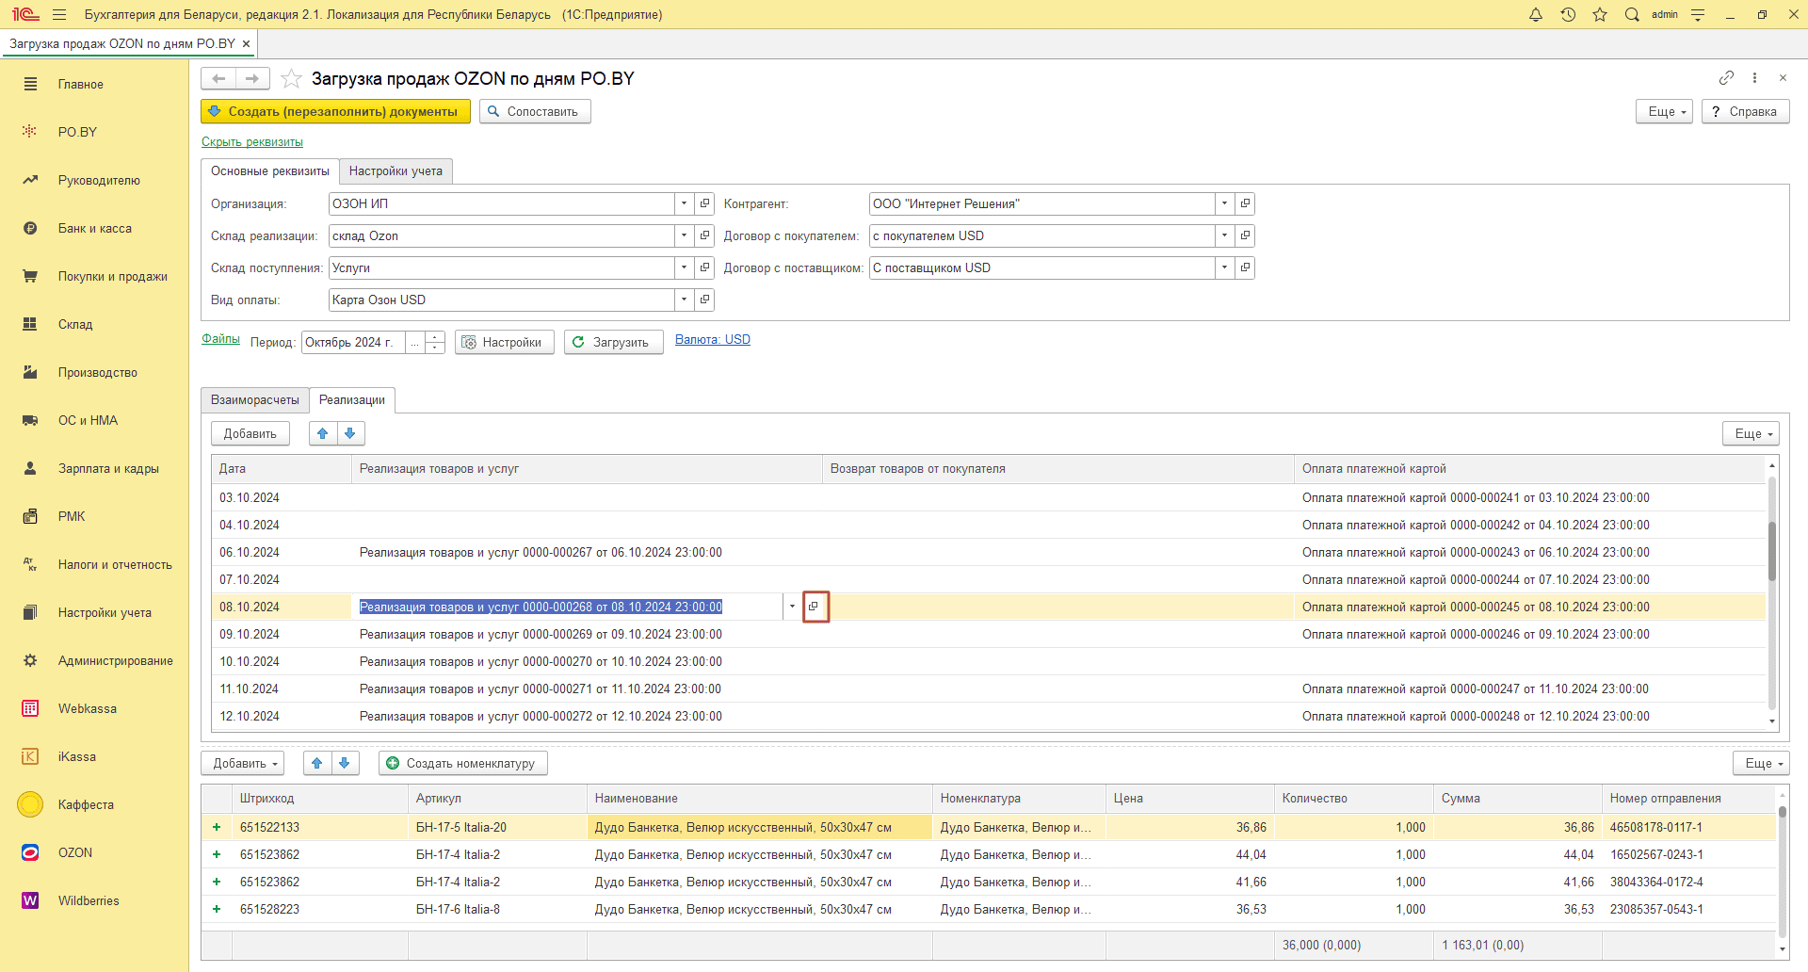
Task: Open Еще menu of goods table
Action: coord(1761,763)
